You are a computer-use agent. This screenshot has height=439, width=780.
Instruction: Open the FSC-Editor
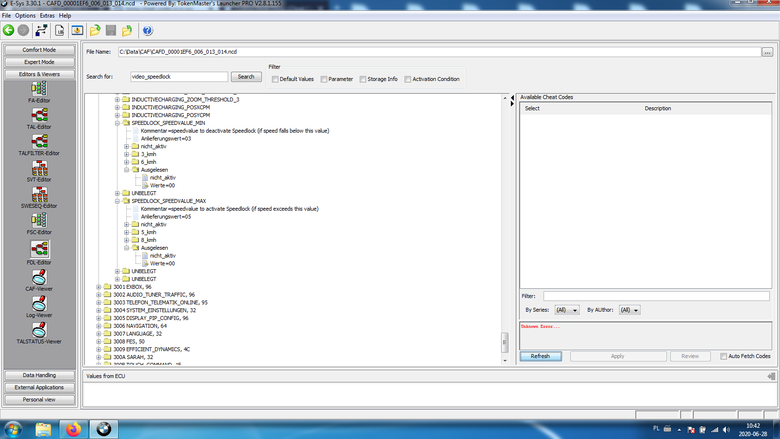click(39, 223)
